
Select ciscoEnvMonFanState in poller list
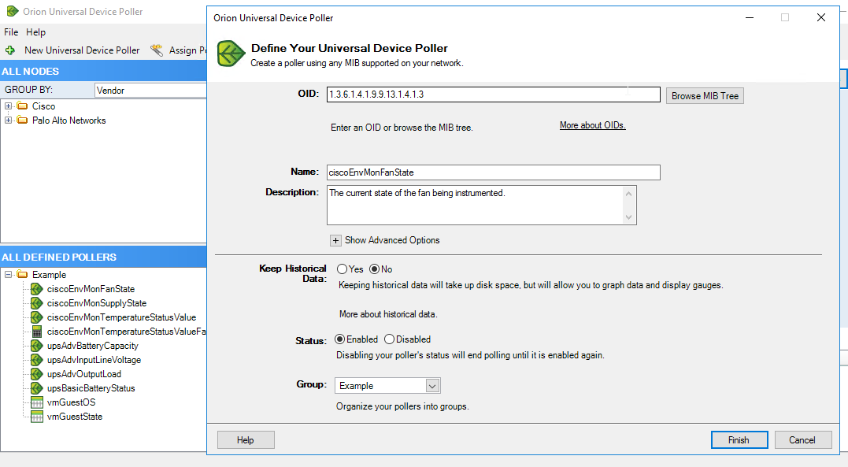coord(91,289)
